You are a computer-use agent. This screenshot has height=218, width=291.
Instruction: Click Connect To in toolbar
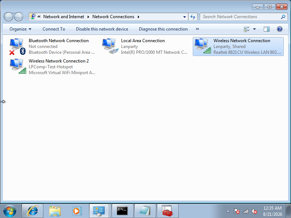[x=54, y=29]
